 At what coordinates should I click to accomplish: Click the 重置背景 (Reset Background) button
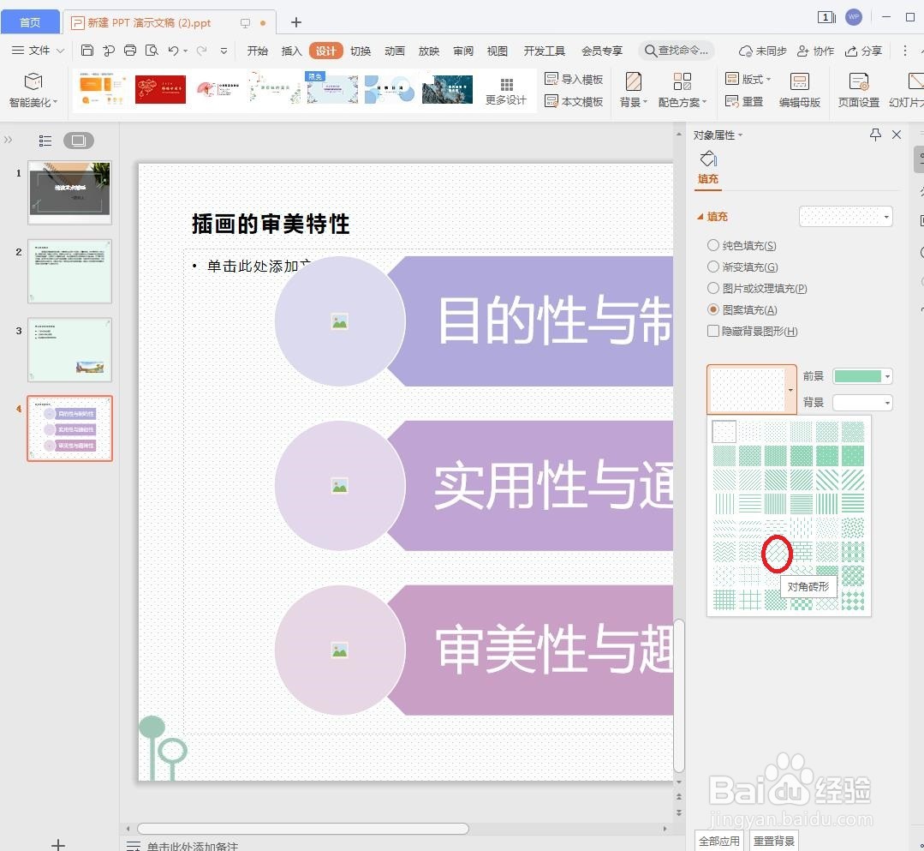773,841
